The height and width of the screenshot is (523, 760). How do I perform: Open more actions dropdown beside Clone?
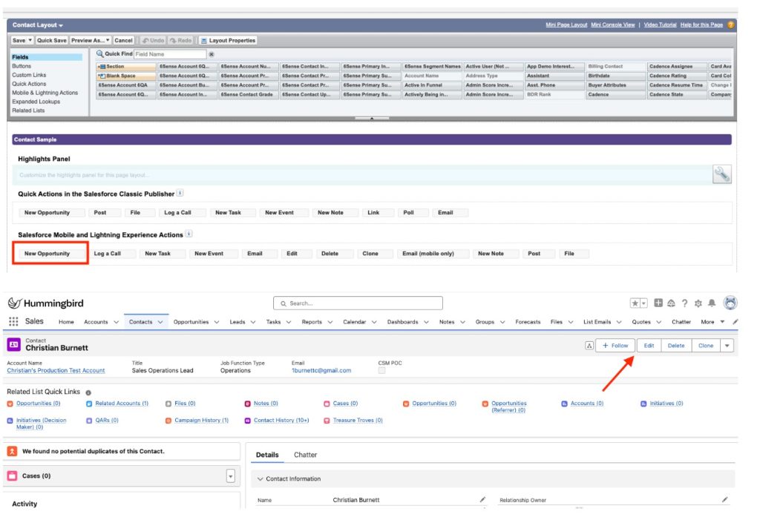pos(727,346)
